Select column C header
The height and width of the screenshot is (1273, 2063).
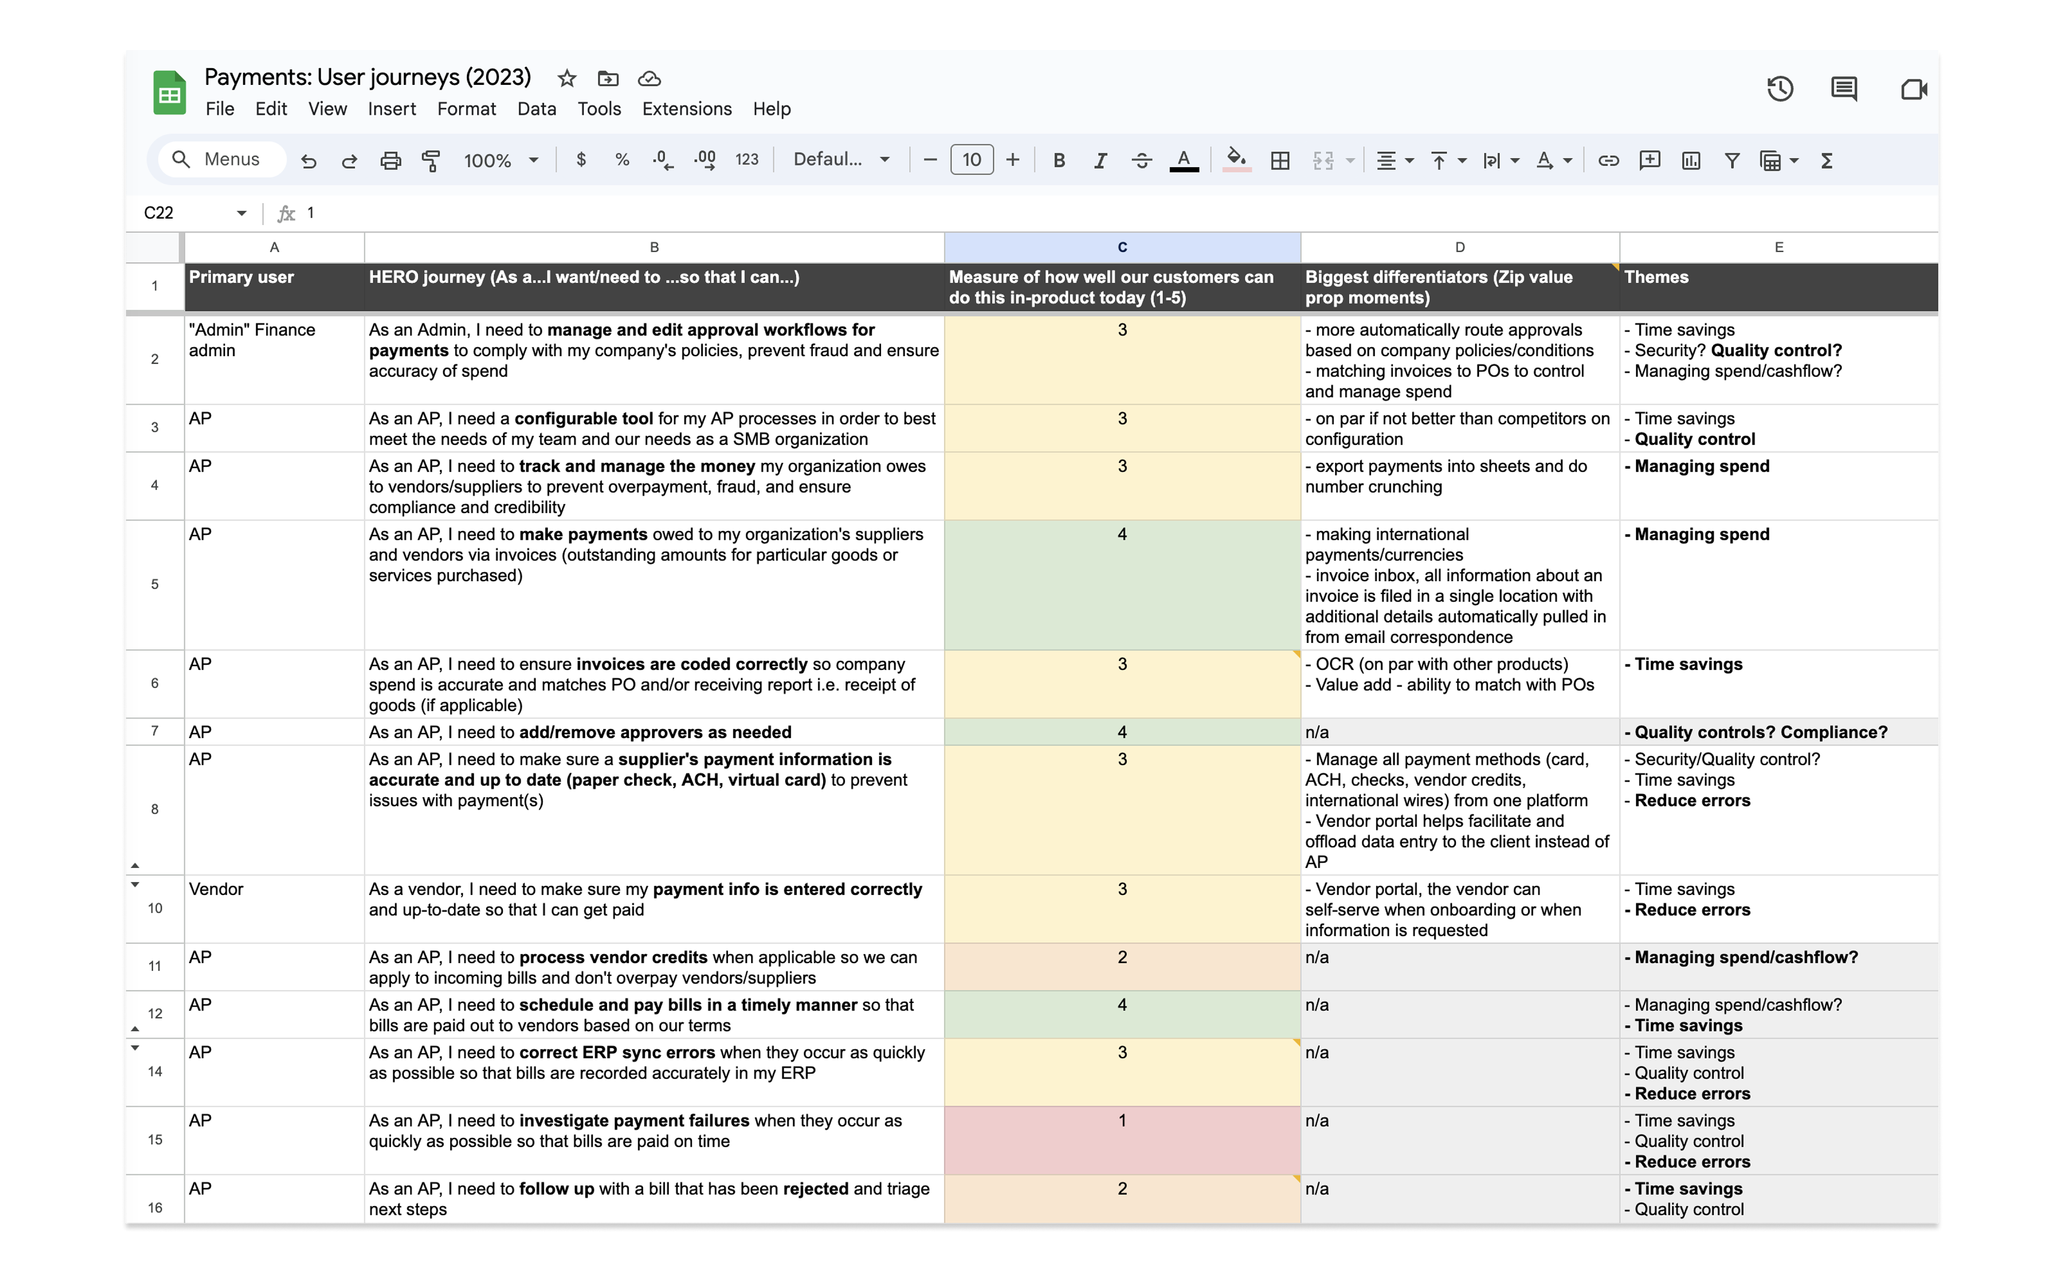click(x=1122, y=248)
